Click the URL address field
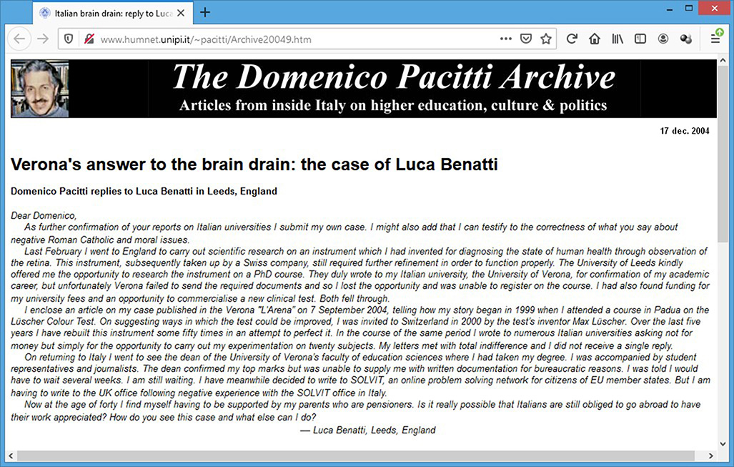This screenshot has width=734, height=467. tap(286, 39)
